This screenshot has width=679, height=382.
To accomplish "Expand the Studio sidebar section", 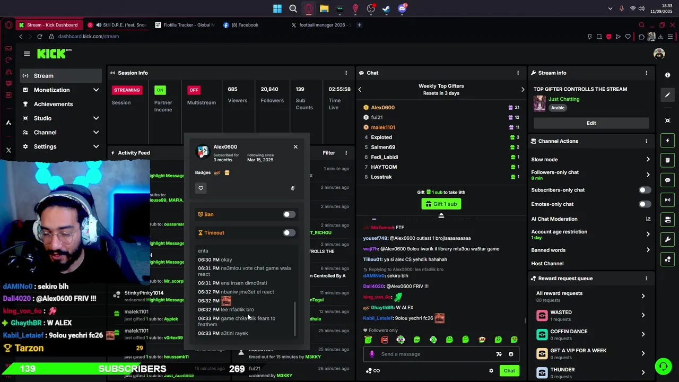I will click(96, 118).
